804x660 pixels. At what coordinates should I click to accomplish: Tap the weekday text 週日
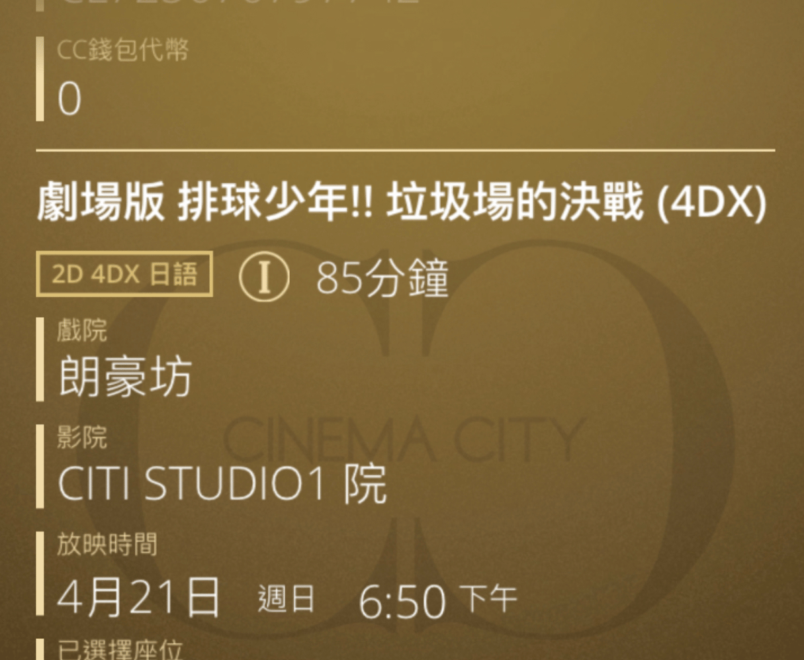pyautogui.click(x=286, y=598)
